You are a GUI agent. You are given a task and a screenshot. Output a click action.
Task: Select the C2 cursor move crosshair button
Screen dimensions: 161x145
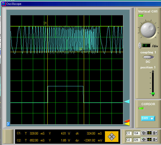(143, 140)
